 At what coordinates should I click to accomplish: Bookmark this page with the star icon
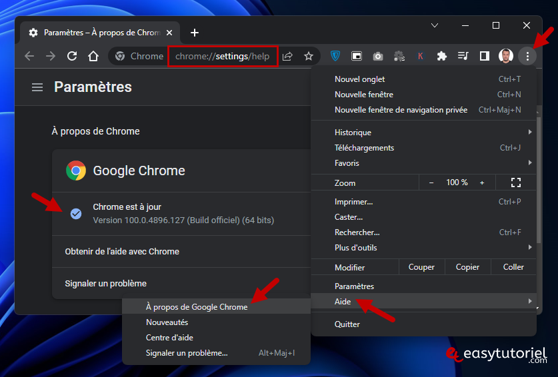(309, 56)
